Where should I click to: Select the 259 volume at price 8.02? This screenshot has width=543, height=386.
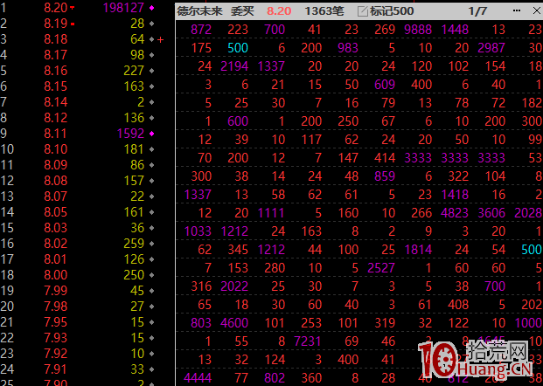point(134,244)
